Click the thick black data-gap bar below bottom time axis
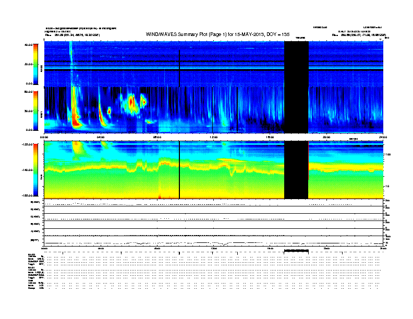This screenshot has height=319, width=413. tap(296, 251)
